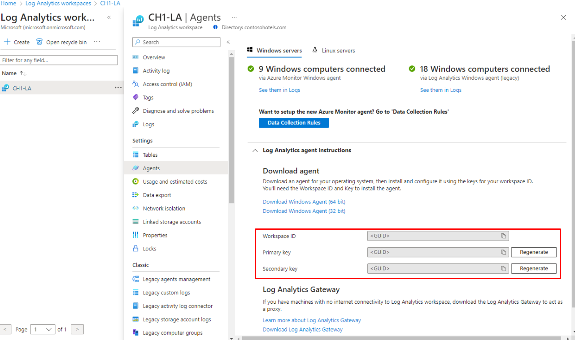Open Usage and estimated costs
The height and width of the screenshot is (340, 575).
point(174,181)
